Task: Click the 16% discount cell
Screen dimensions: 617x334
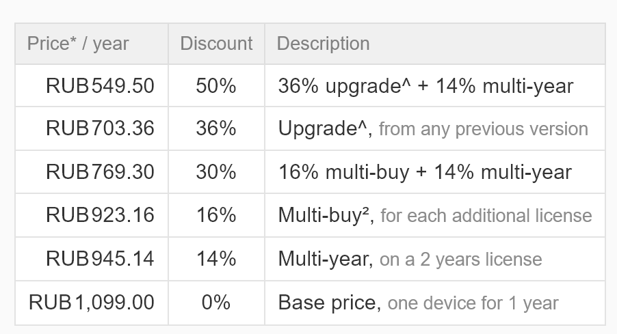Action: tap(216, 215)
